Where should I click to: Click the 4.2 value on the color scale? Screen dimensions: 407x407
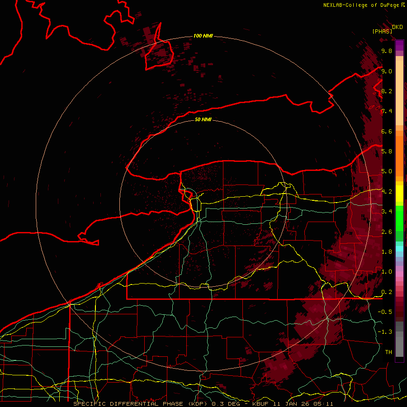click(x=387, y=192)
